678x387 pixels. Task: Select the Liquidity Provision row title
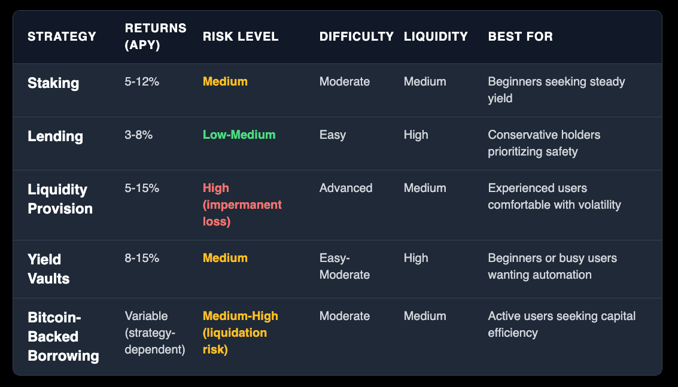[60, 199]
